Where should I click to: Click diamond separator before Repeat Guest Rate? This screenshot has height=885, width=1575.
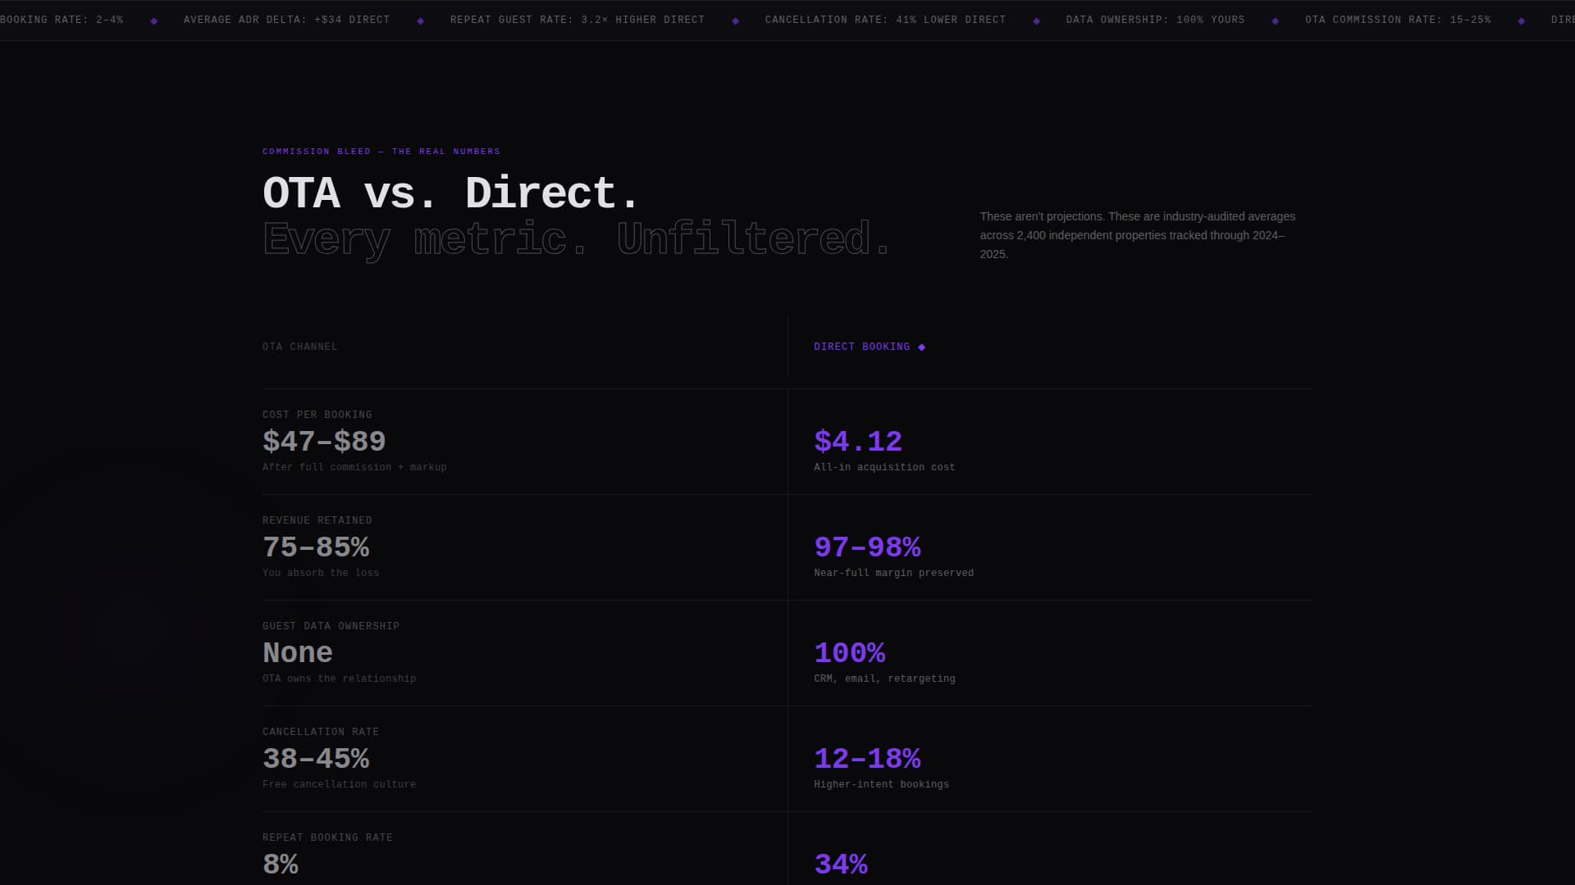click(x=420, y=21)
